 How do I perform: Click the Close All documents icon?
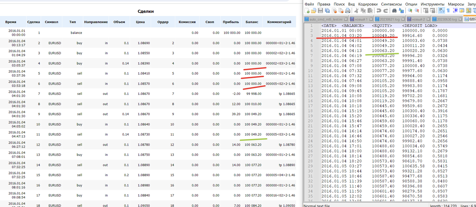341,11
